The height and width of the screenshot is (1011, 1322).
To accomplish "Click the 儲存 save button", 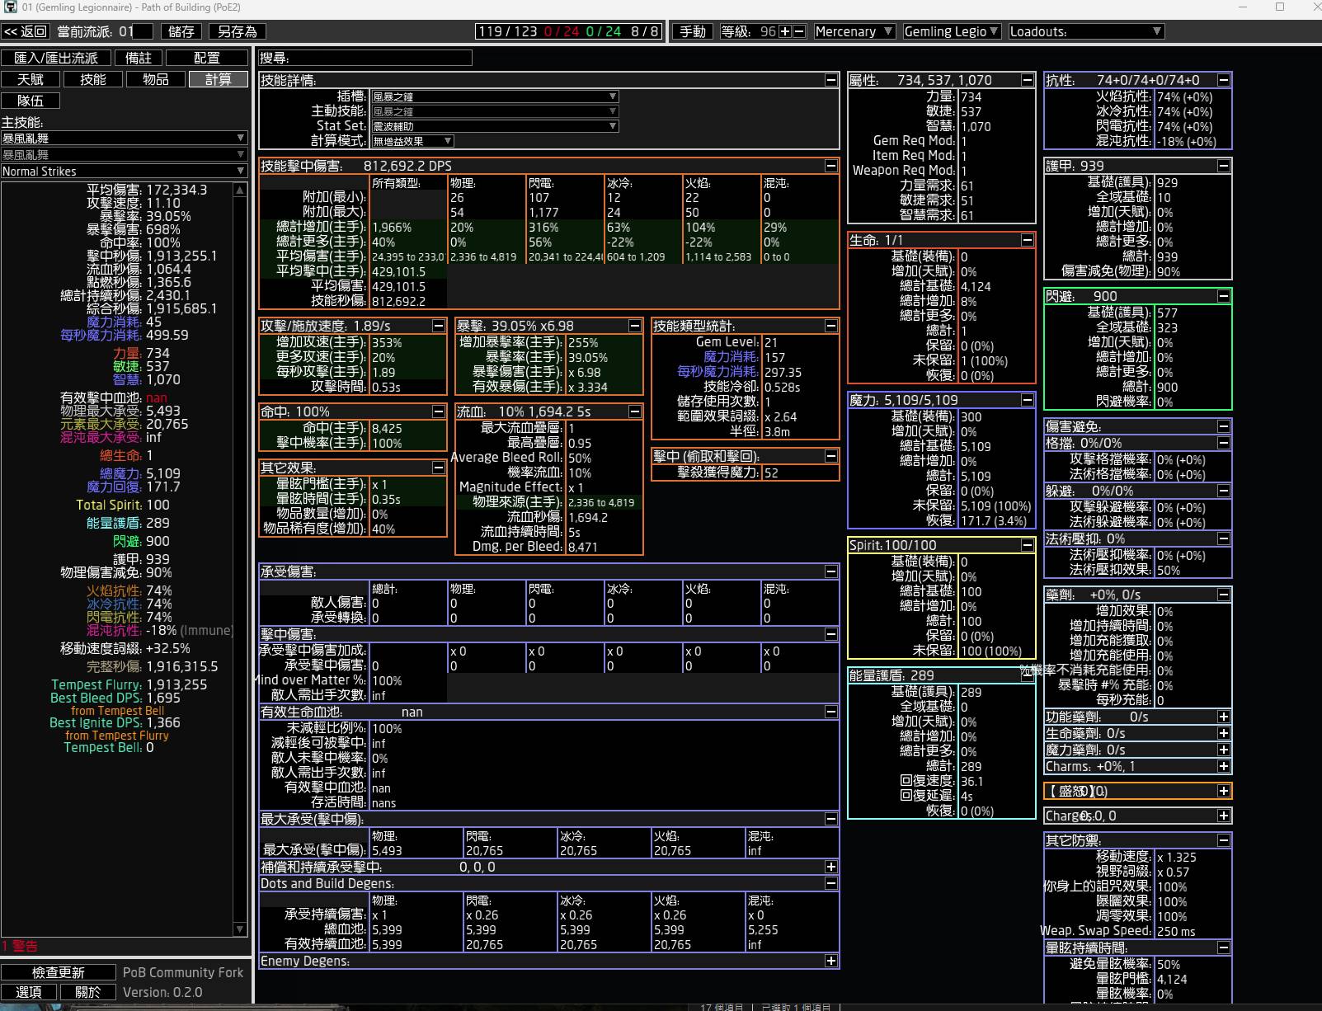I will (181, 31).
